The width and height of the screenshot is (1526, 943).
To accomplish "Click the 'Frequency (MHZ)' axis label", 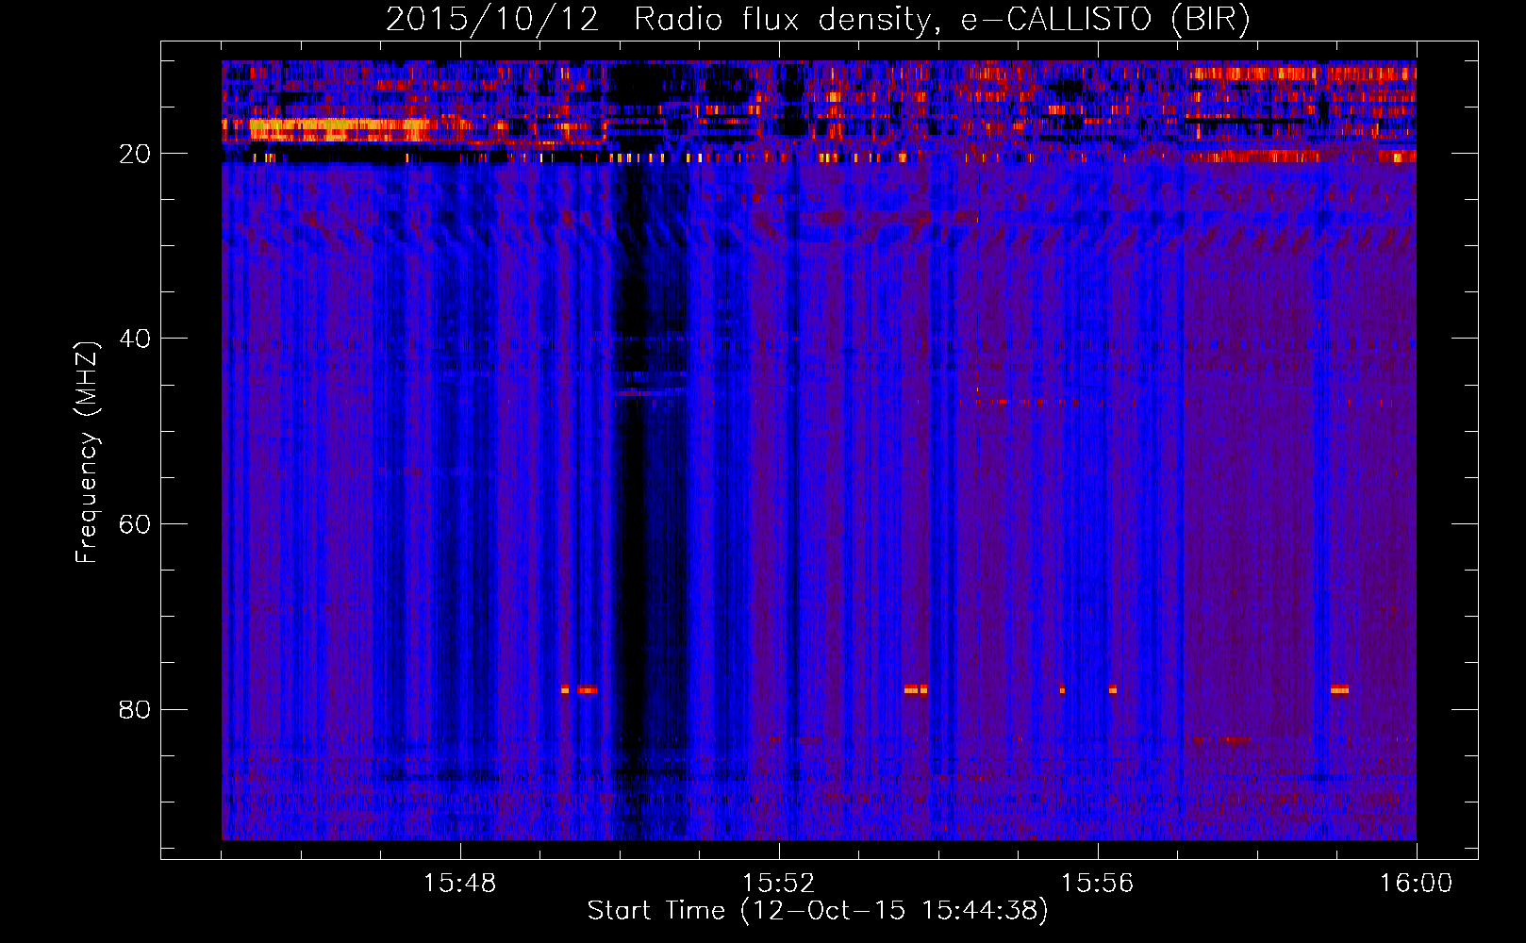I will tap(87, 453).
